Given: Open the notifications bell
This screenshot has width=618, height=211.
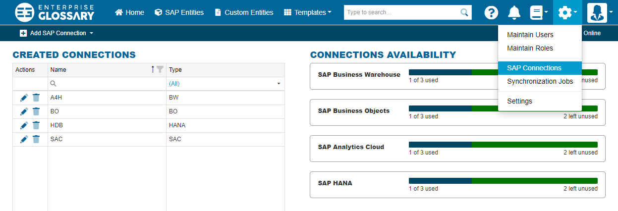Looking at the screenshot, I should click(515, 12).
